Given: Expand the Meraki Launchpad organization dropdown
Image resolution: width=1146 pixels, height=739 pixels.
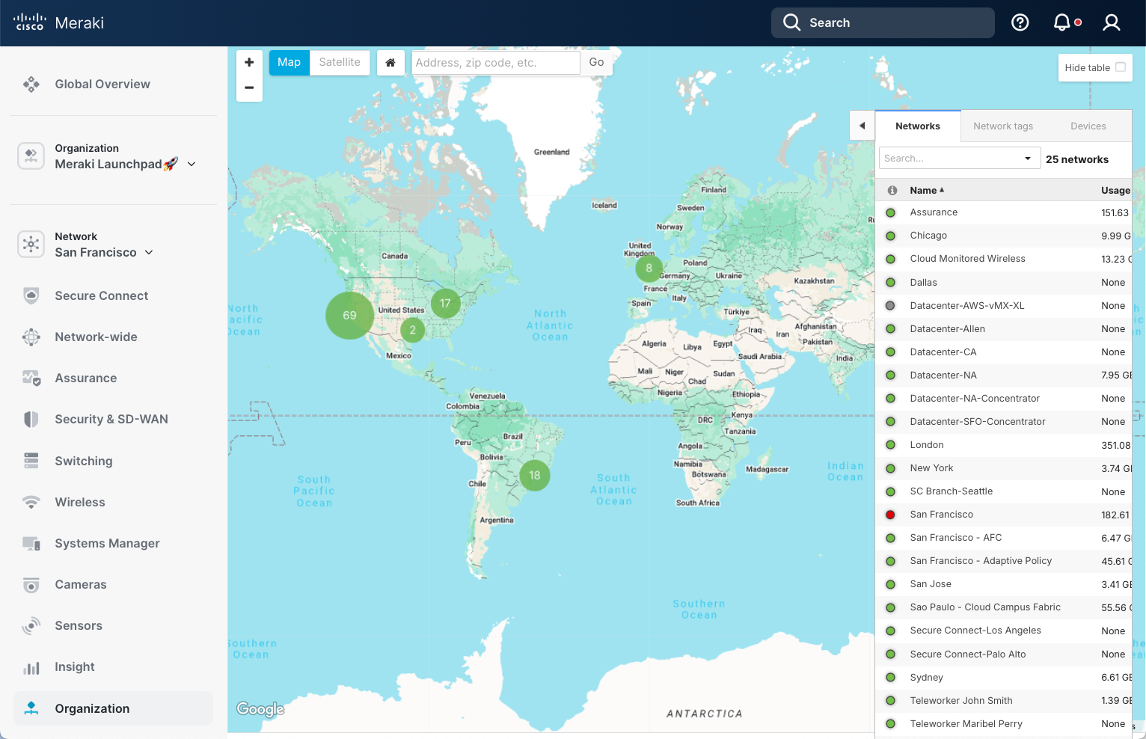Looking at the screenshot, I should click(x=192, y=164).
